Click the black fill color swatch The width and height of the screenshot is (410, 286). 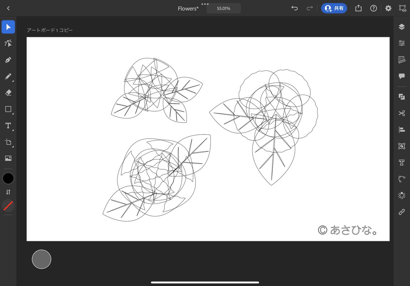(8, 178)
